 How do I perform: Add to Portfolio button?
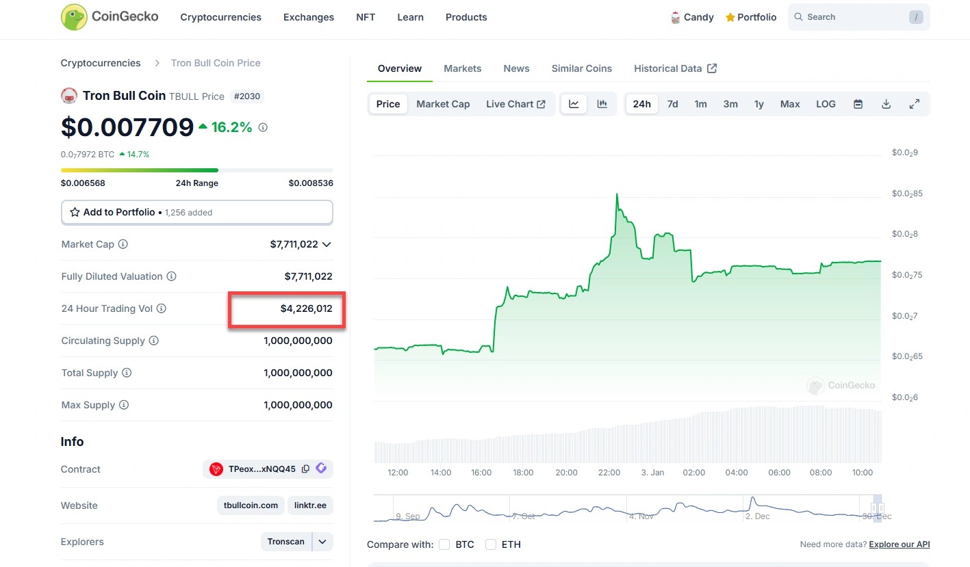[x=196, y=212]
